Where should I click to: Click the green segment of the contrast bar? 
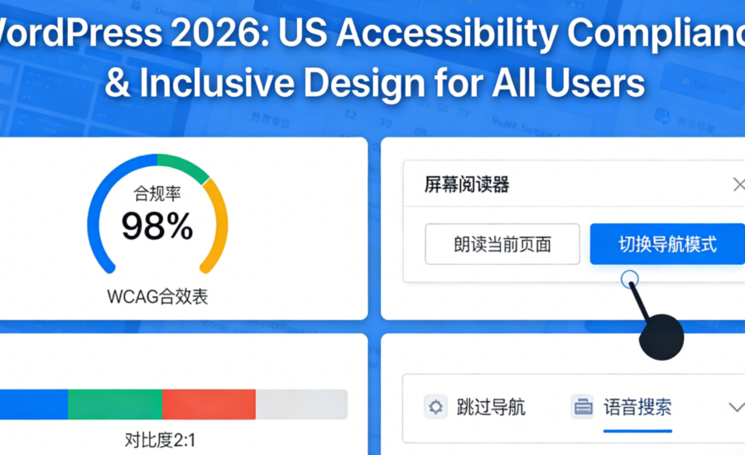(x=115, y=404)
